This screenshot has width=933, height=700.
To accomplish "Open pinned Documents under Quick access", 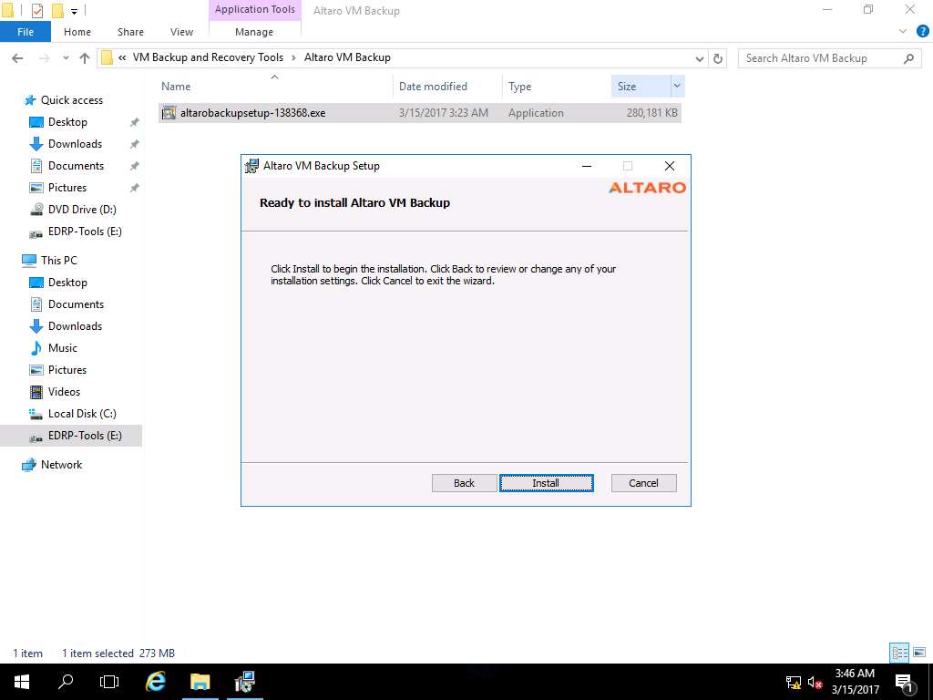I will click(x=76, y=166).
